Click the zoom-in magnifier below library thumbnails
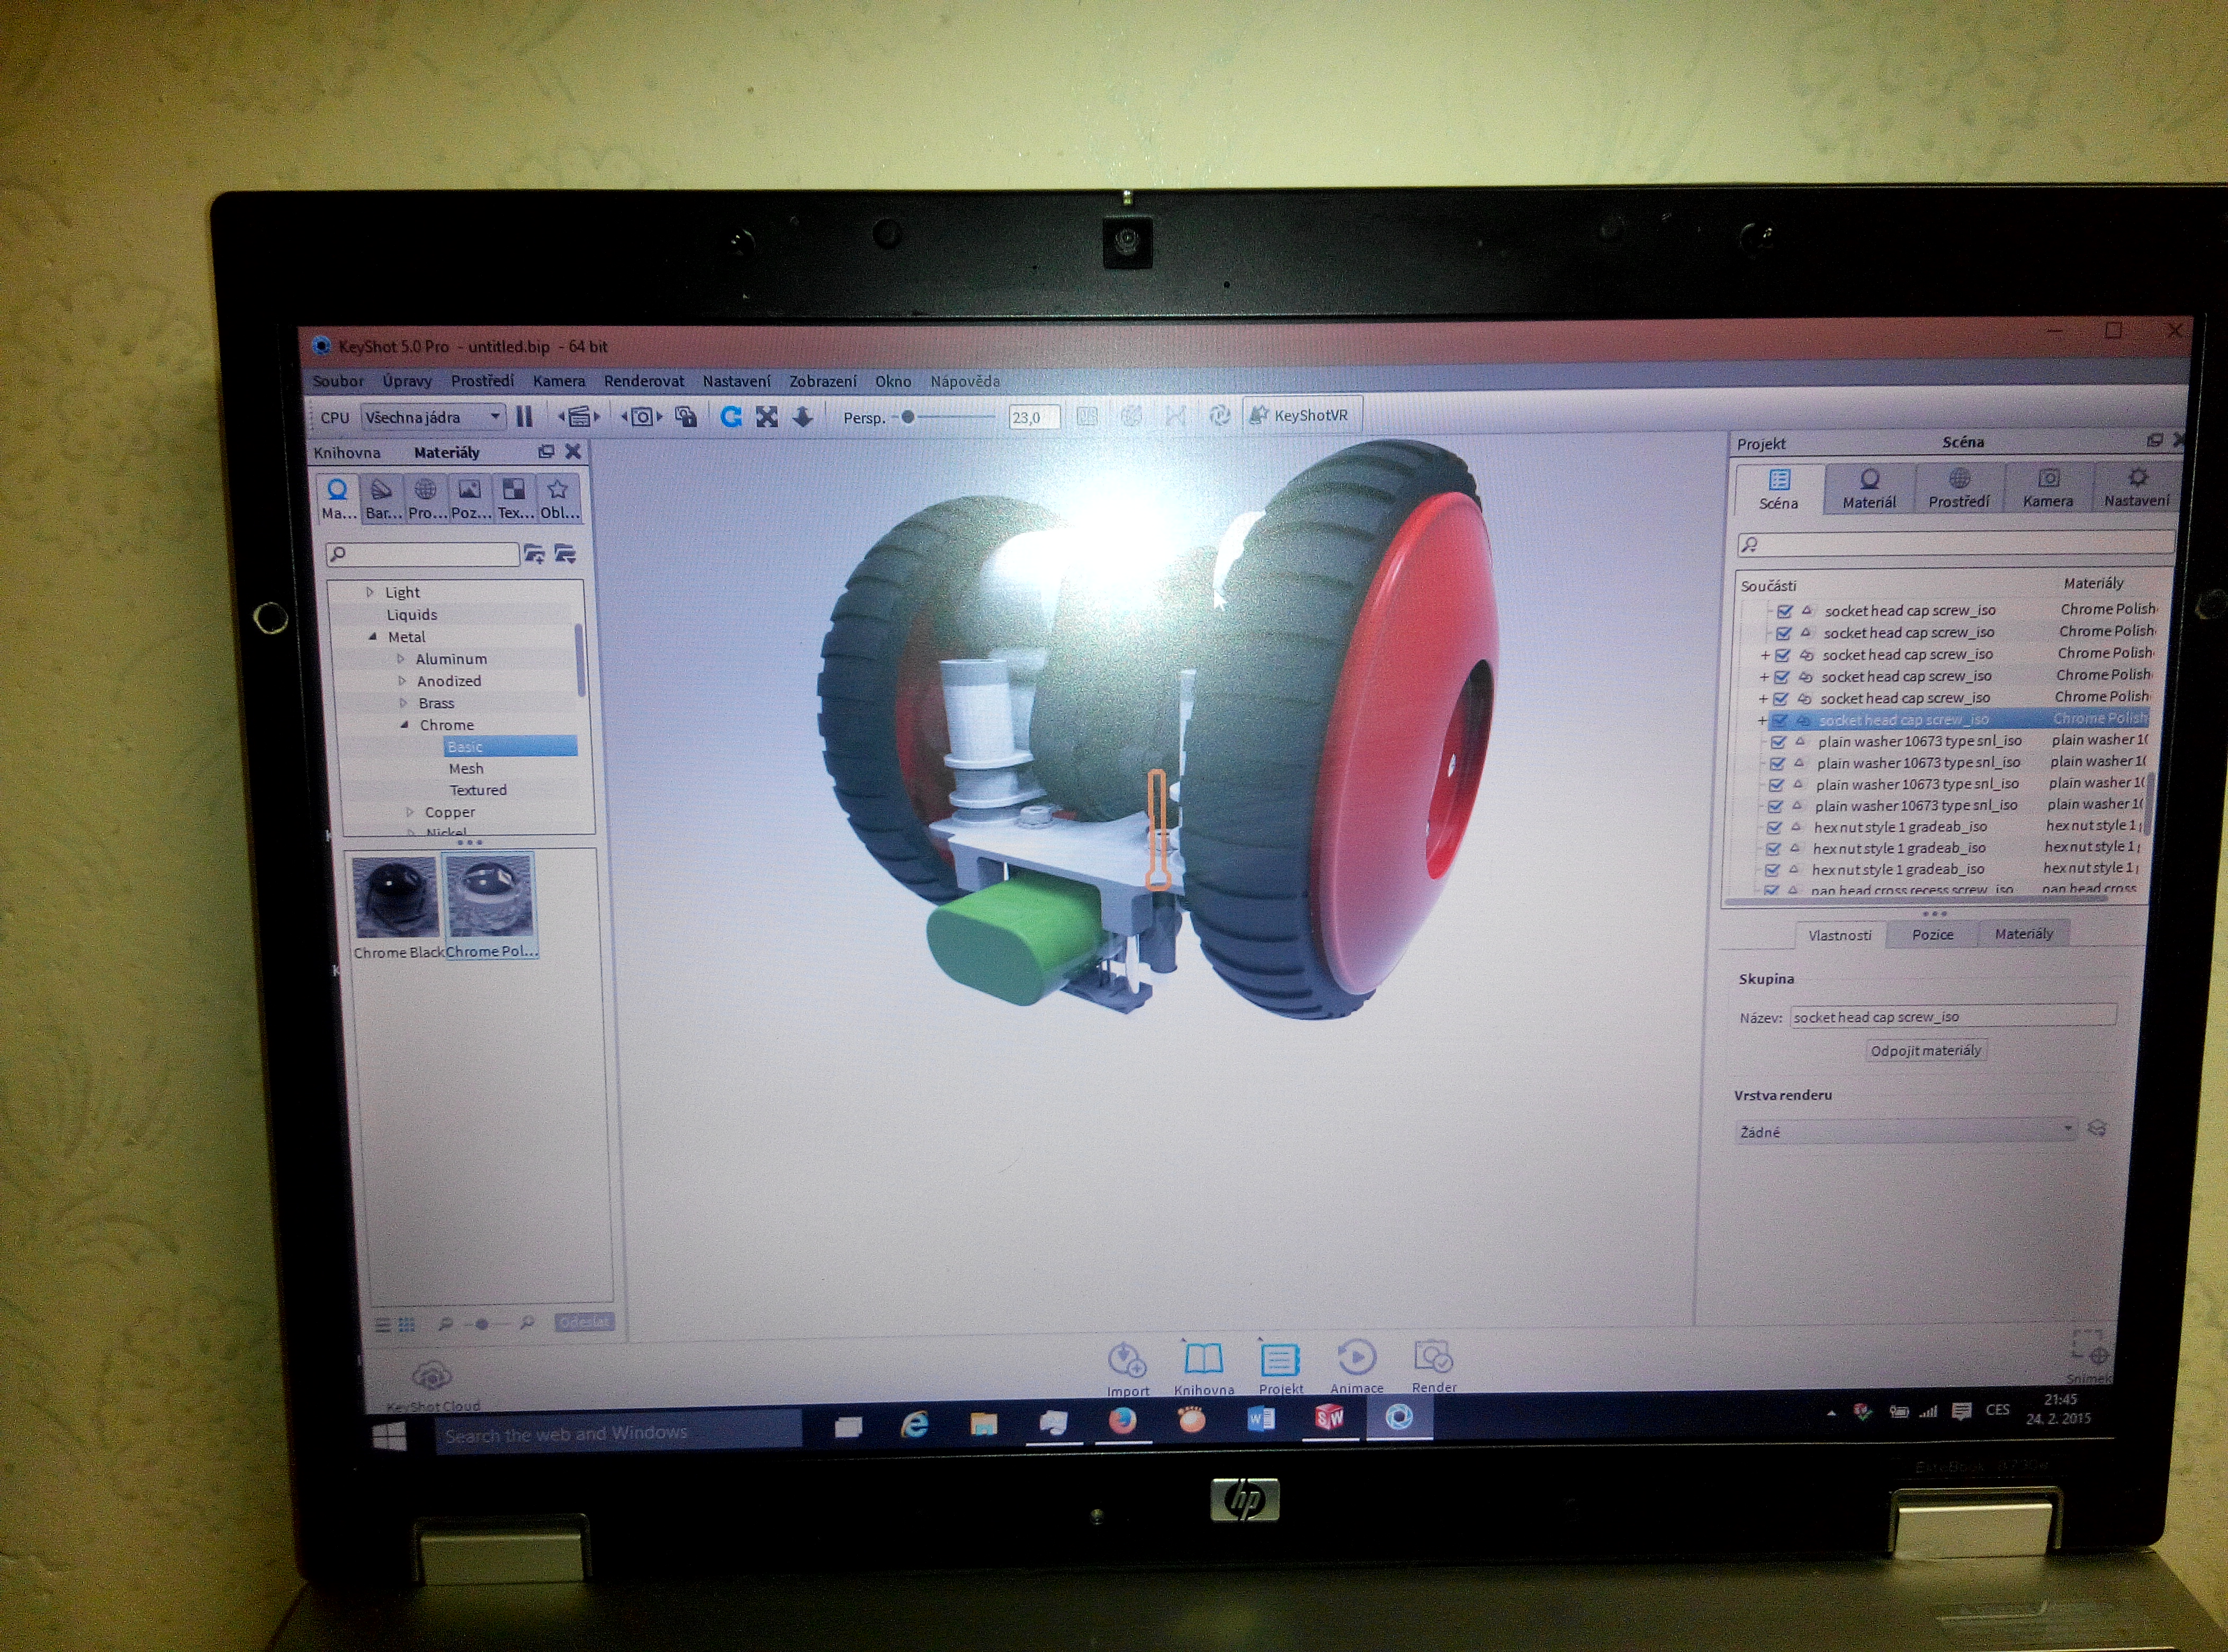Screen dimensions: 2228x1652 tap(527, 1323)
